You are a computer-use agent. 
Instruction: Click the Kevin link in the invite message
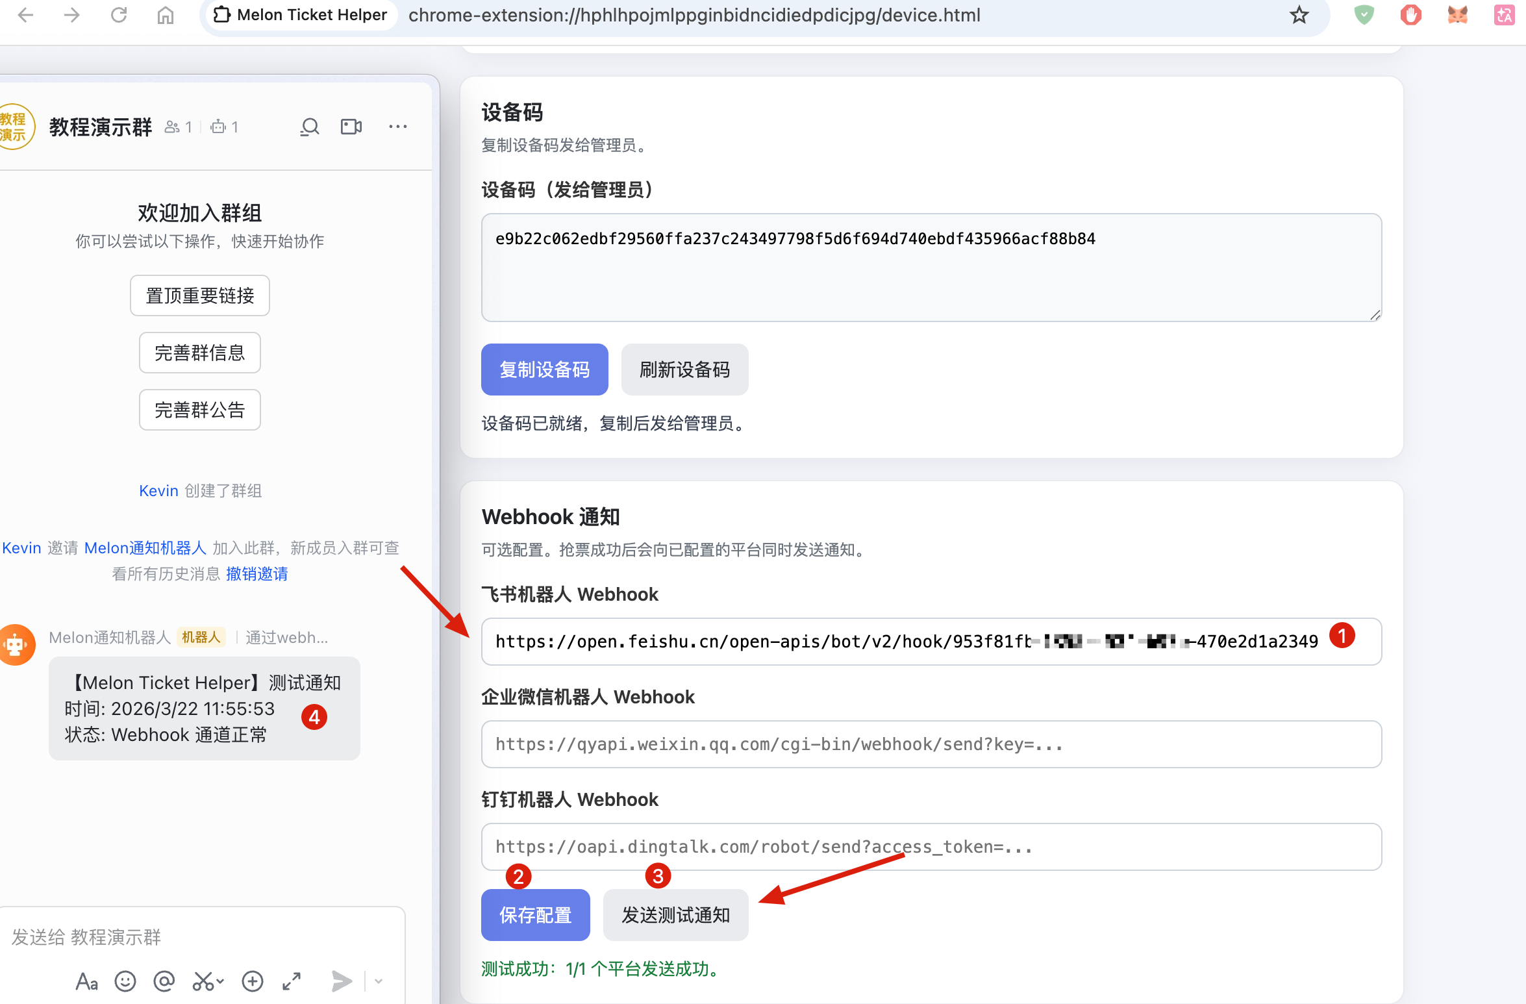tap(21, 548)
